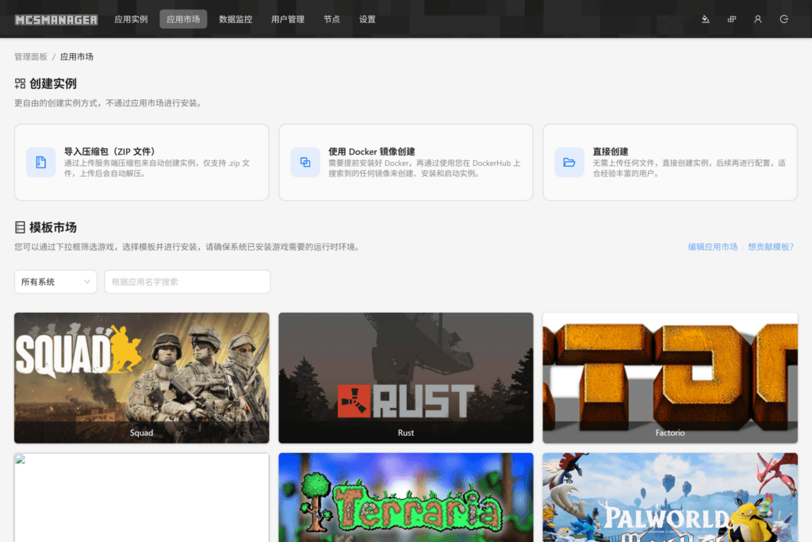Viewport: 812px width, 542px height.
Task: Open the 应用实例 menu item
Action: click(x=131, y=19)
